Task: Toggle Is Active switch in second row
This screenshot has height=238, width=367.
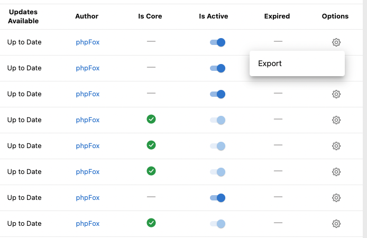Action: pos(217,68)
